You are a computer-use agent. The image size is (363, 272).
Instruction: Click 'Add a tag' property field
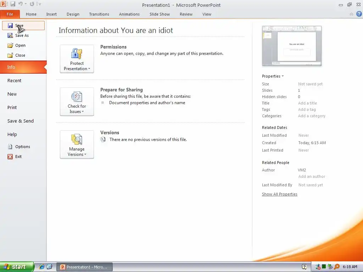307,109
